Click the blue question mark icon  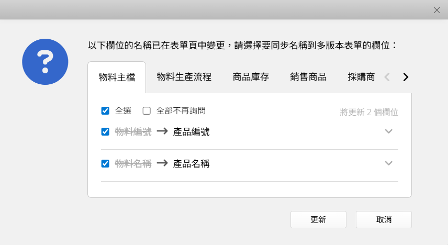(45, 62)
